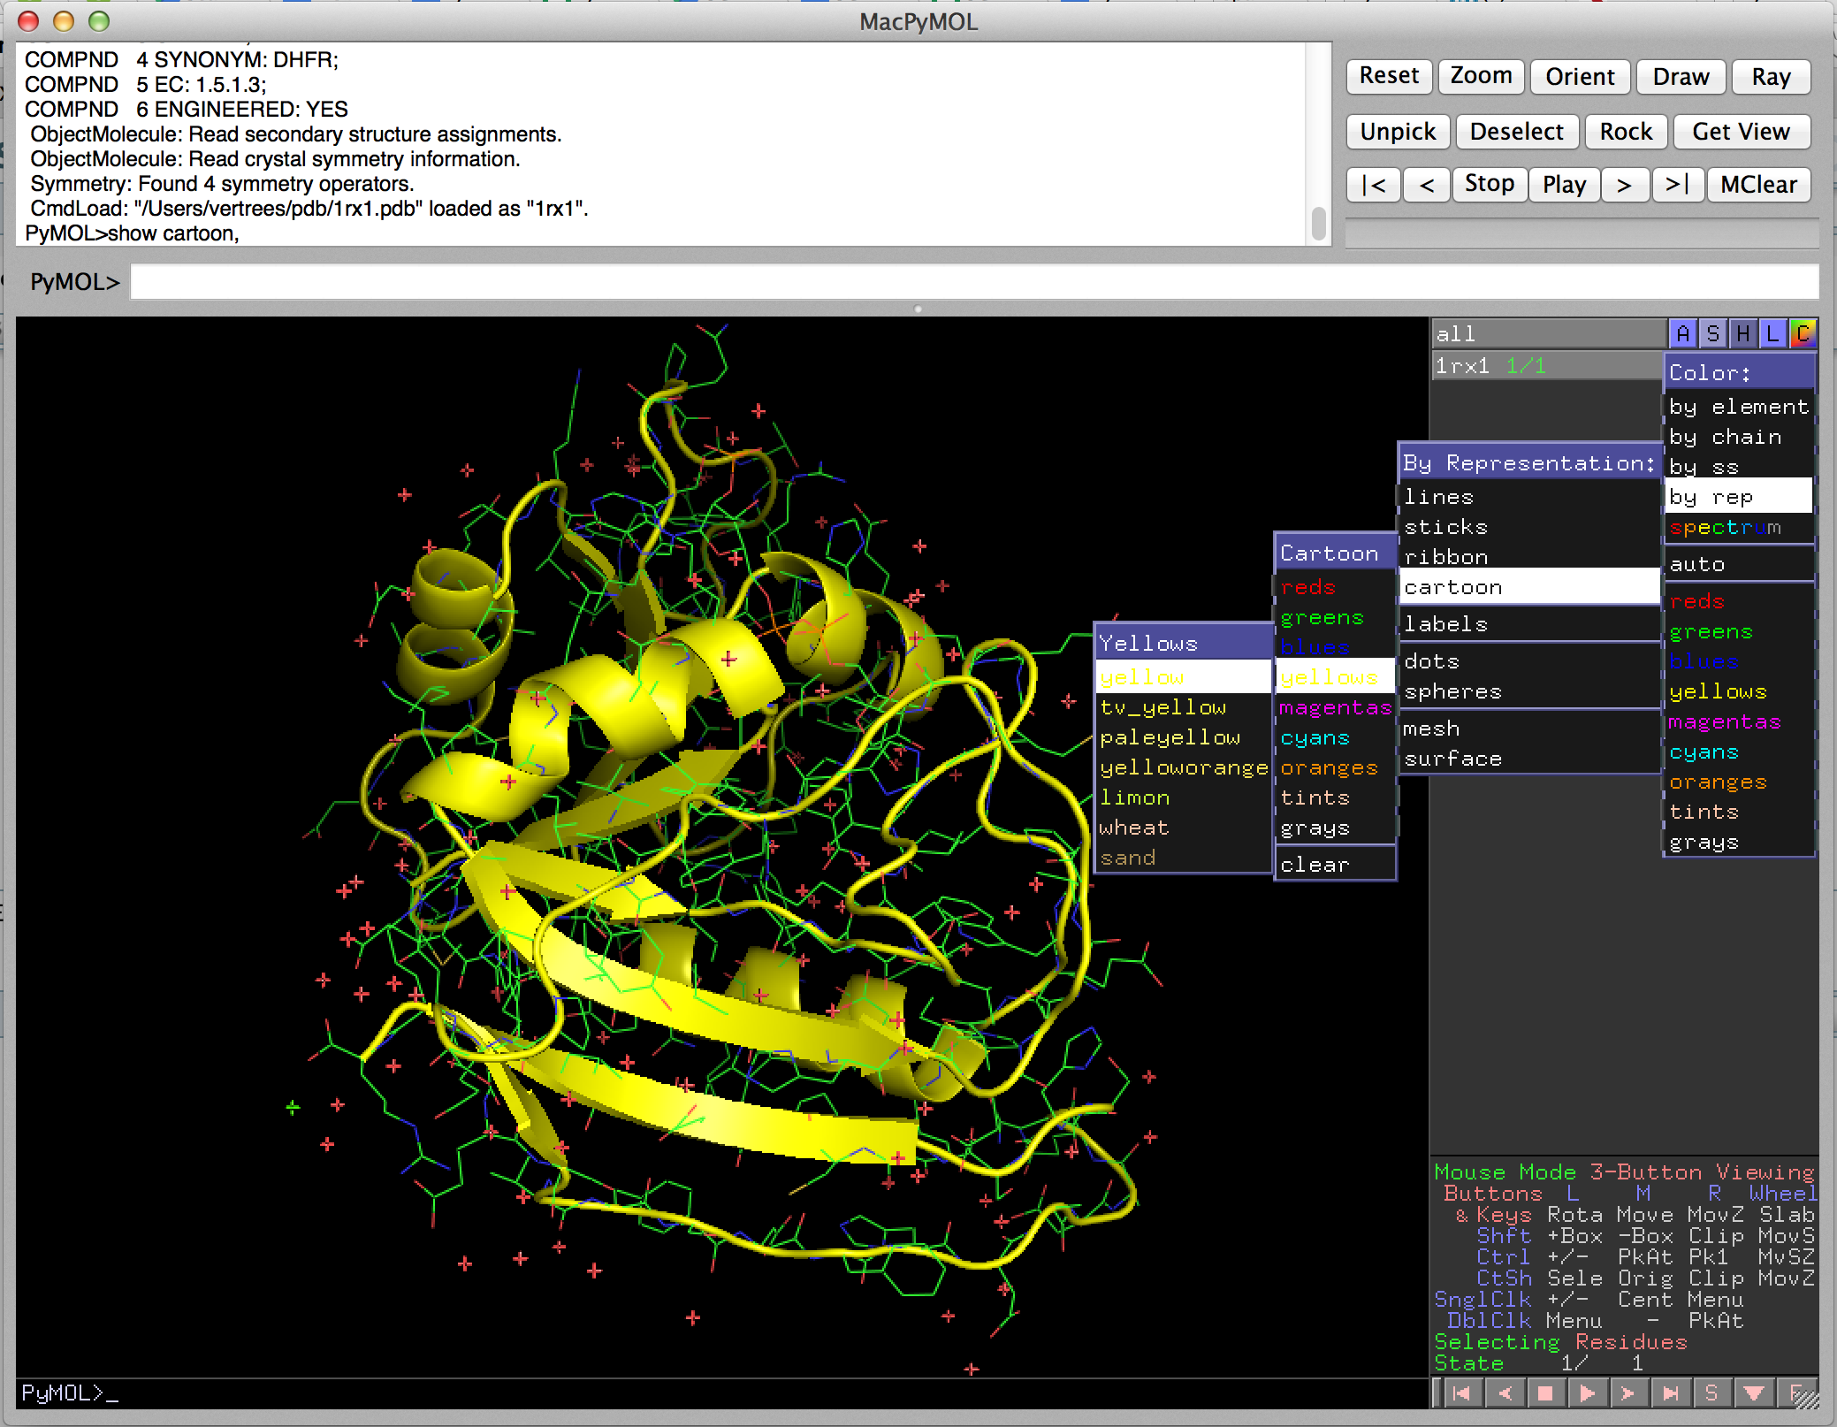Click the Draw button
The image size is (1837, 1427).
click(x=1681, y=76)
